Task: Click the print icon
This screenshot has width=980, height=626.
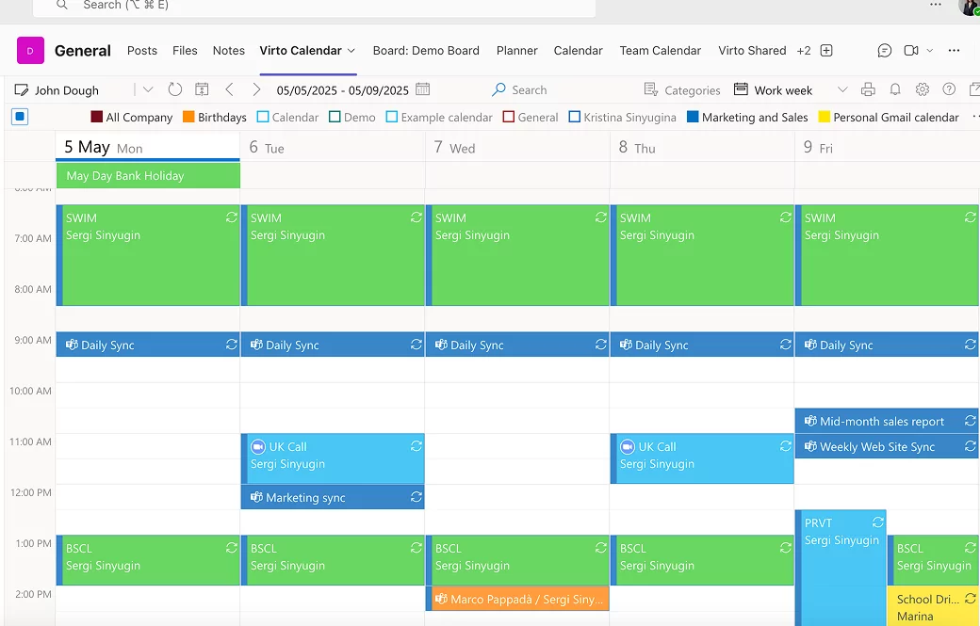Action: (868, 89)
